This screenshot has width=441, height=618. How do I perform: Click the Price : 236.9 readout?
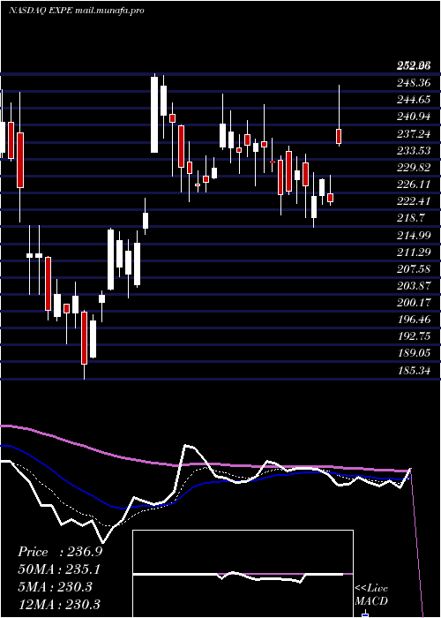(60, 552)
